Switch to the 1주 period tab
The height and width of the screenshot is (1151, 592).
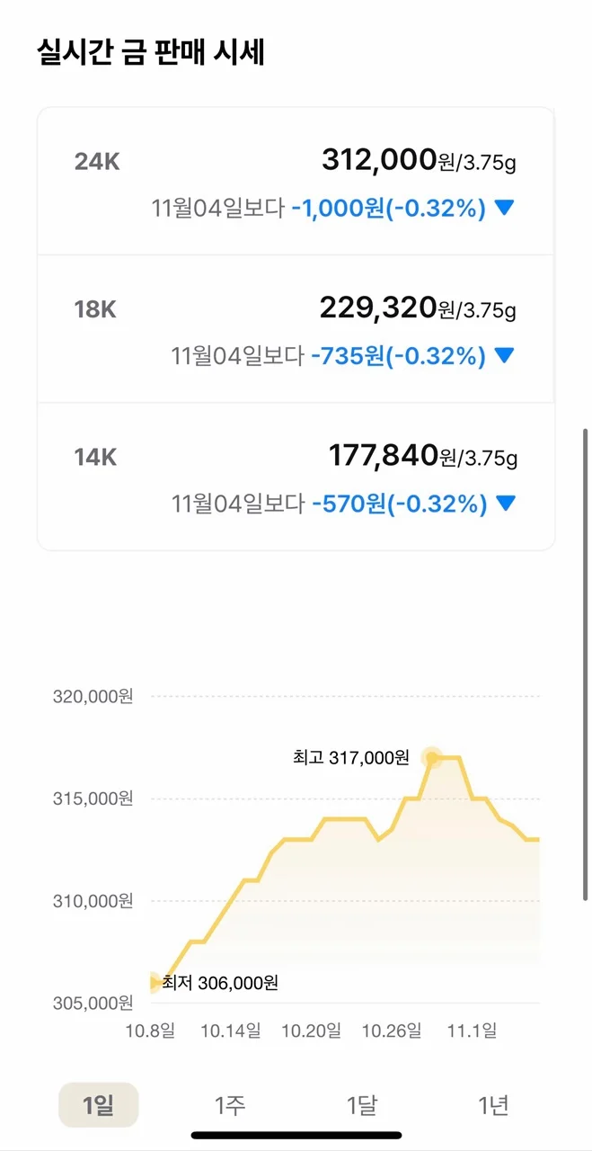pyautogui.click(x=230, y=1105)
